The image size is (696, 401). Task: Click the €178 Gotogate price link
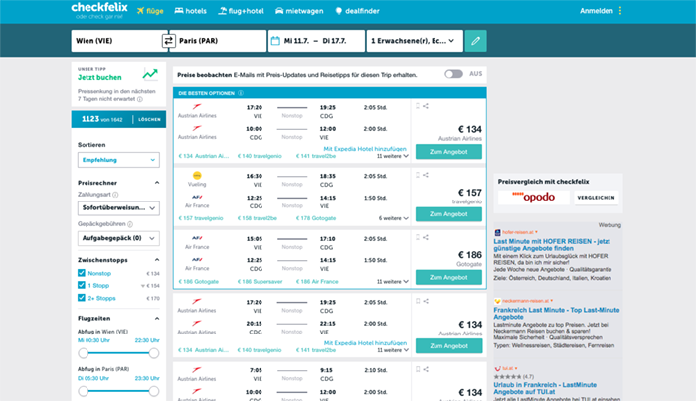coord(316,218)
